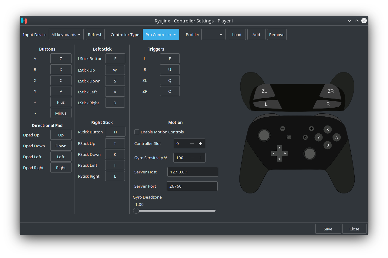The image size is (388, 258).
Task: Adjust the Gyro Deadzone slider
Action: tap(136, 210)
